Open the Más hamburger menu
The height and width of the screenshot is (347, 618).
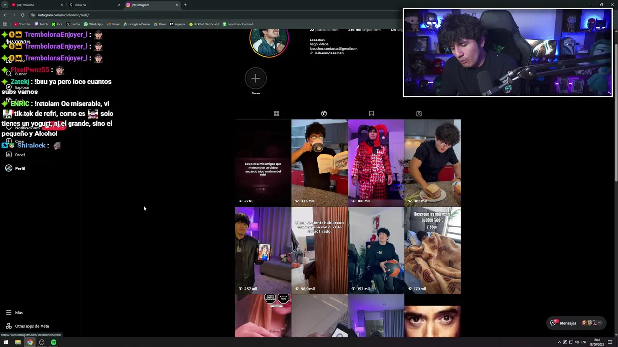click(9, 313)
